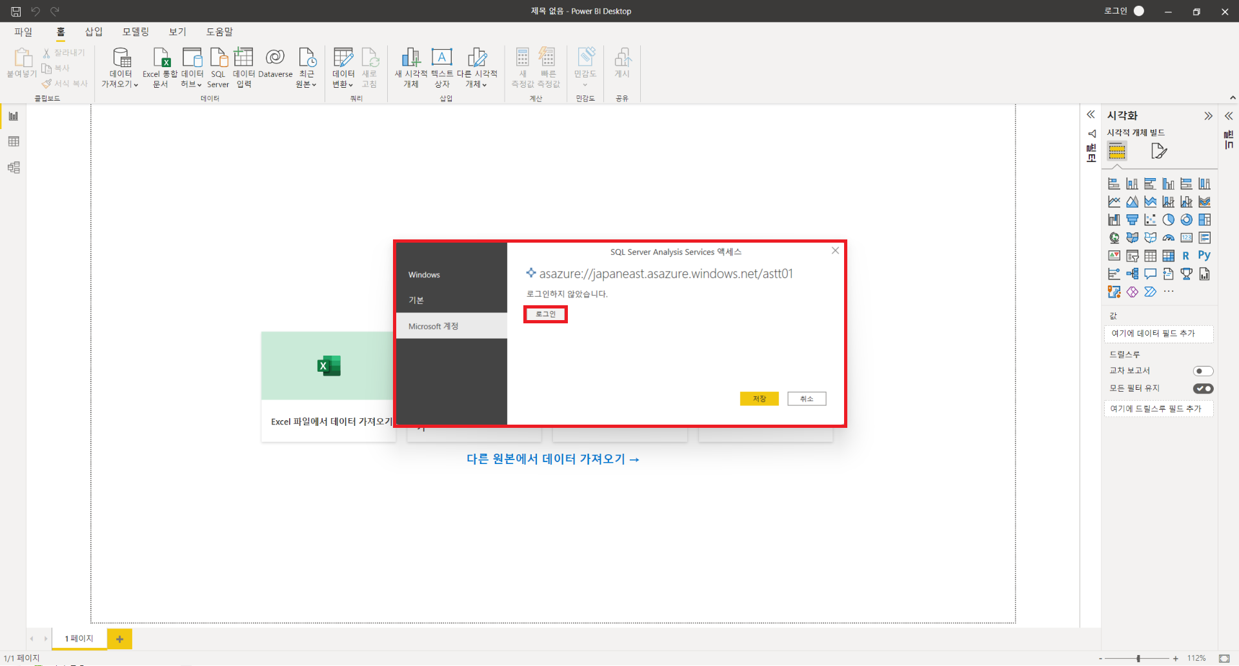Click the Dataverse ribbon icon

click(x=275, y=63)
